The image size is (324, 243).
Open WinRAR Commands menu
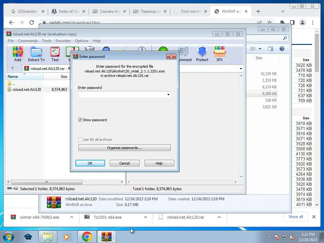tap(28, 41)
